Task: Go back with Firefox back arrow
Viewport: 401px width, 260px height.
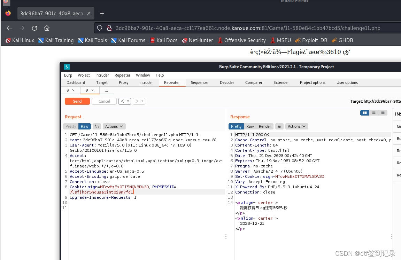Action: [x=9, y=28]
